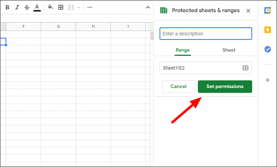This screenshot has height=167, width=277.
Task: Open Google Calendar from the side panel
Action: (267, 11)
